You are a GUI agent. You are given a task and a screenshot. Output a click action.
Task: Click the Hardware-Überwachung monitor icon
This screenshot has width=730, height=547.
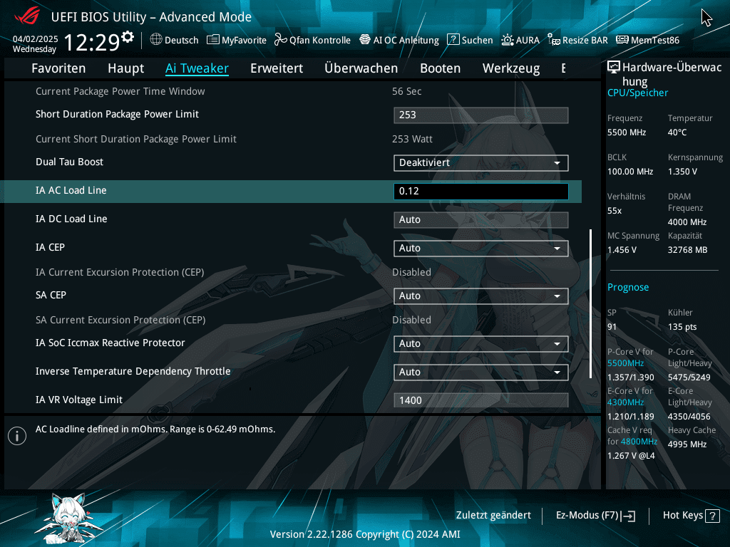614,68
